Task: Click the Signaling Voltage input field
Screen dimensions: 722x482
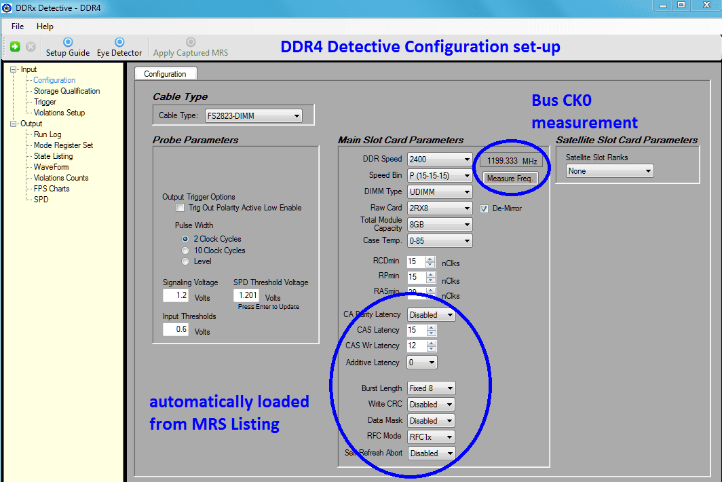Action: [176, 295]
